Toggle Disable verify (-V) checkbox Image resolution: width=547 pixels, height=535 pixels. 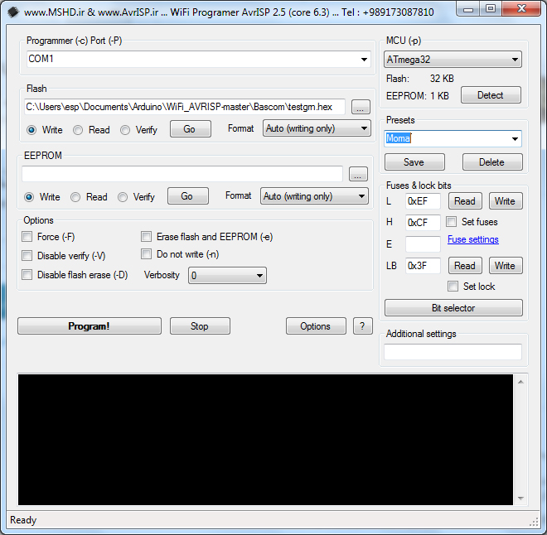27,255
